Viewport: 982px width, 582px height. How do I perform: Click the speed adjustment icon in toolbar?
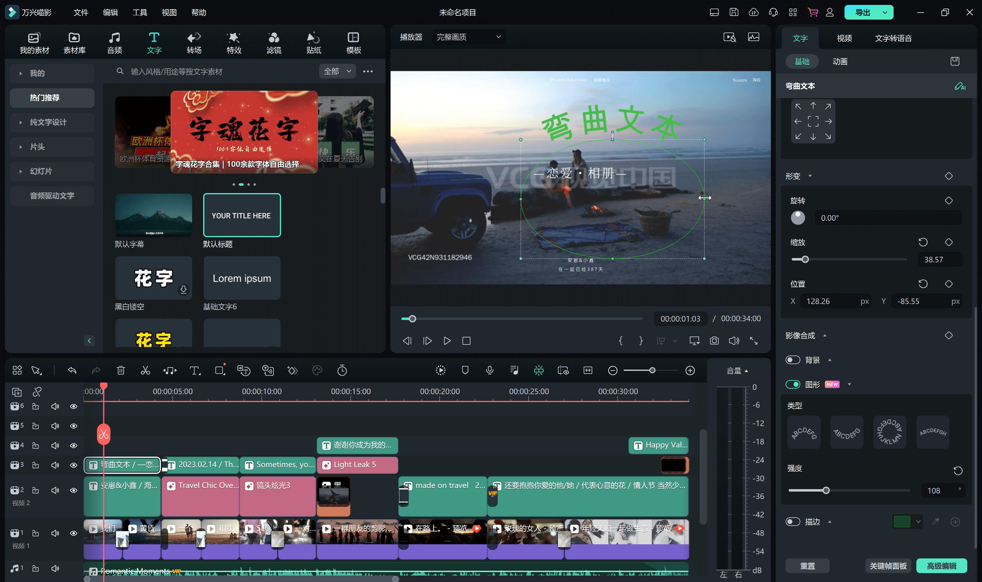tap(342, 370)
